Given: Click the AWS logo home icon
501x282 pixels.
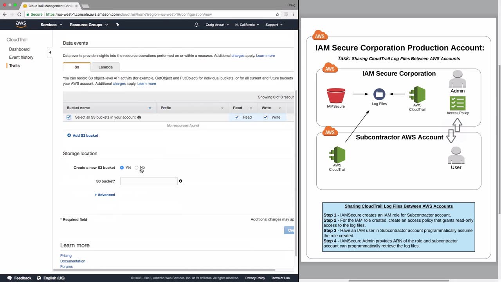Looking at the screenshot, I should [x=21, y=25].
